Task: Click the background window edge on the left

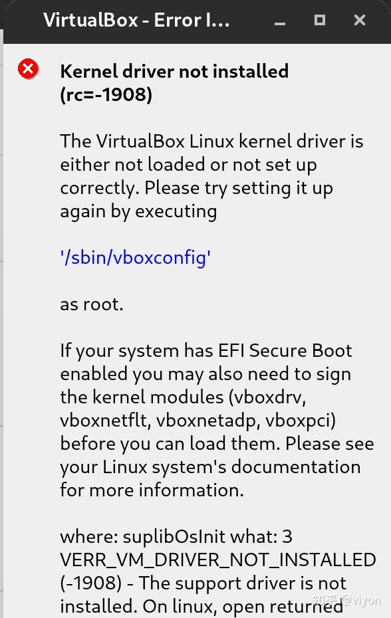Action: 2,266
